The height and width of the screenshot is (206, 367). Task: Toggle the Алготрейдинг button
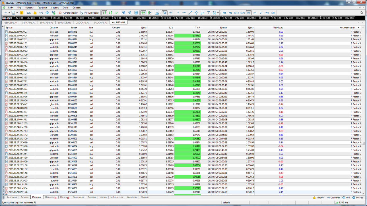coord(68,13)
